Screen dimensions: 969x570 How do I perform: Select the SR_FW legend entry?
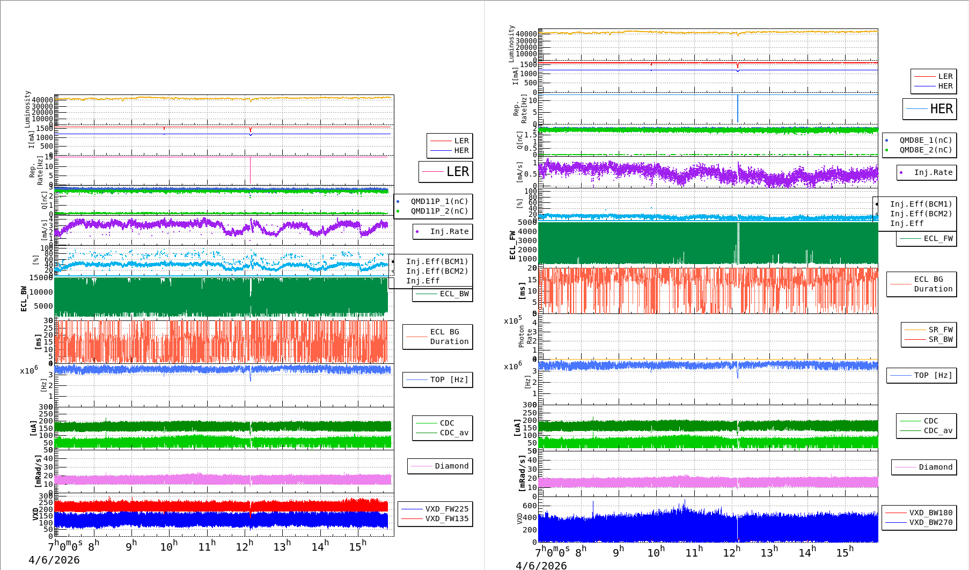pos(929,330)
